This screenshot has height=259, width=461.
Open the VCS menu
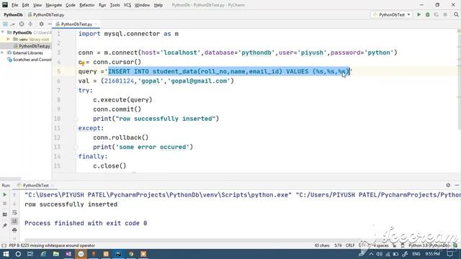127,5
